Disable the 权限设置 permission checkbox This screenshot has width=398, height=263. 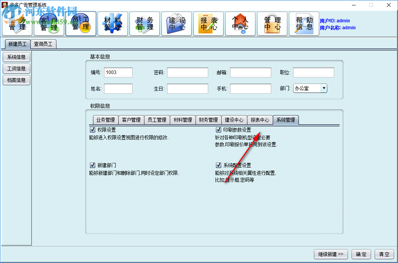[93, 129]
